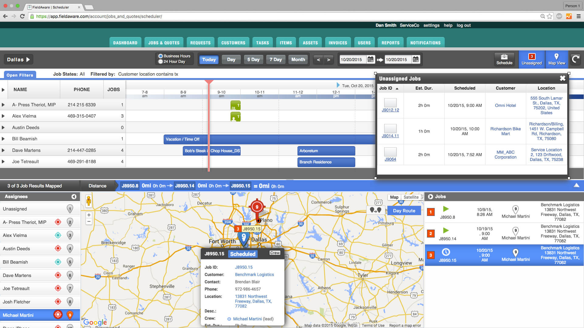Expand the Alex Vielma row
Image resolution: width=584 pixels, height=328 pixels.
click(3, 116)
